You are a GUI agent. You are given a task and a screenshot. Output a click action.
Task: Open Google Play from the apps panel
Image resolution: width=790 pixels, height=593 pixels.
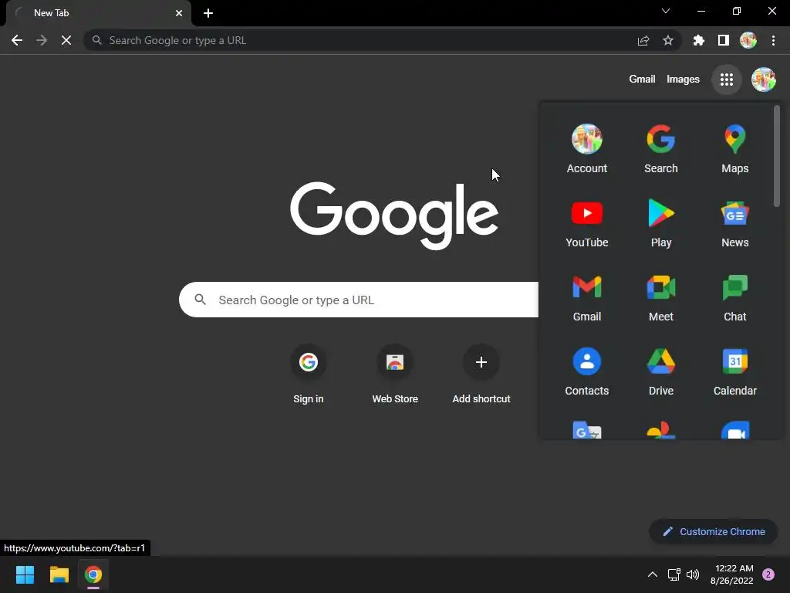[661, 222]
